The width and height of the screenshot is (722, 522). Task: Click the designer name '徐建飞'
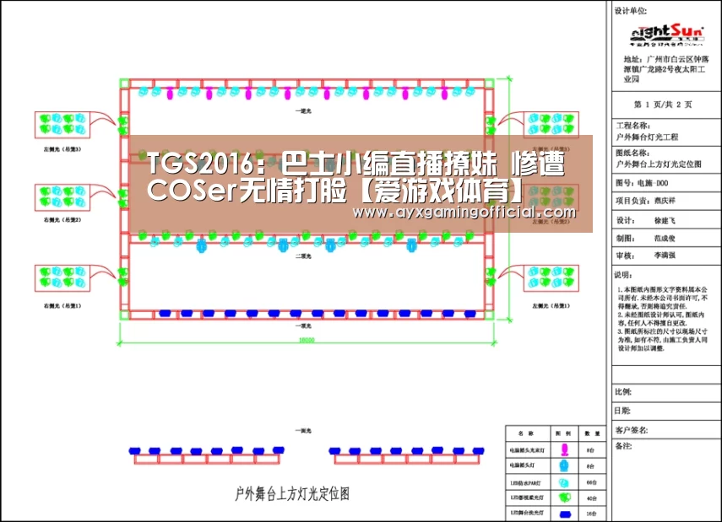(x=665, y=221)
